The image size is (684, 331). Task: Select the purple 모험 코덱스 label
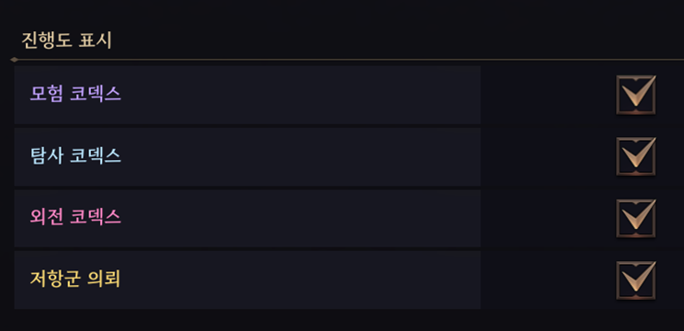[x=75, y=94]
